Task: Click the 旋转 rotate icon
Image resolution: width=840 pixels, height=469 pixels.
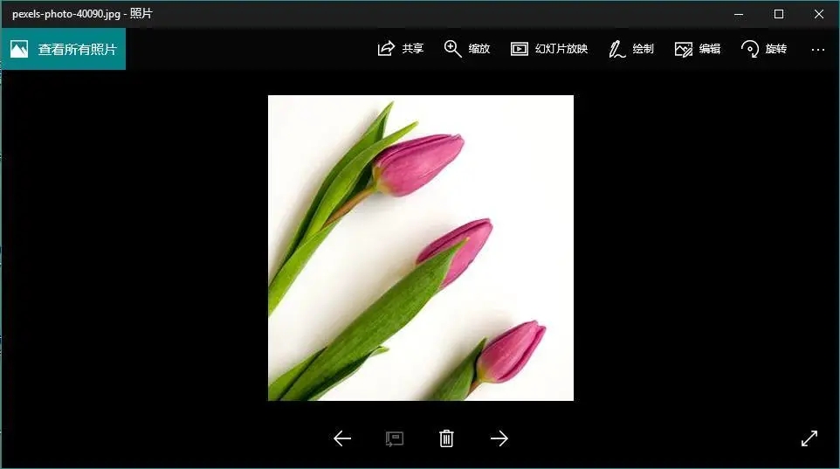Action: coord(750,49)
